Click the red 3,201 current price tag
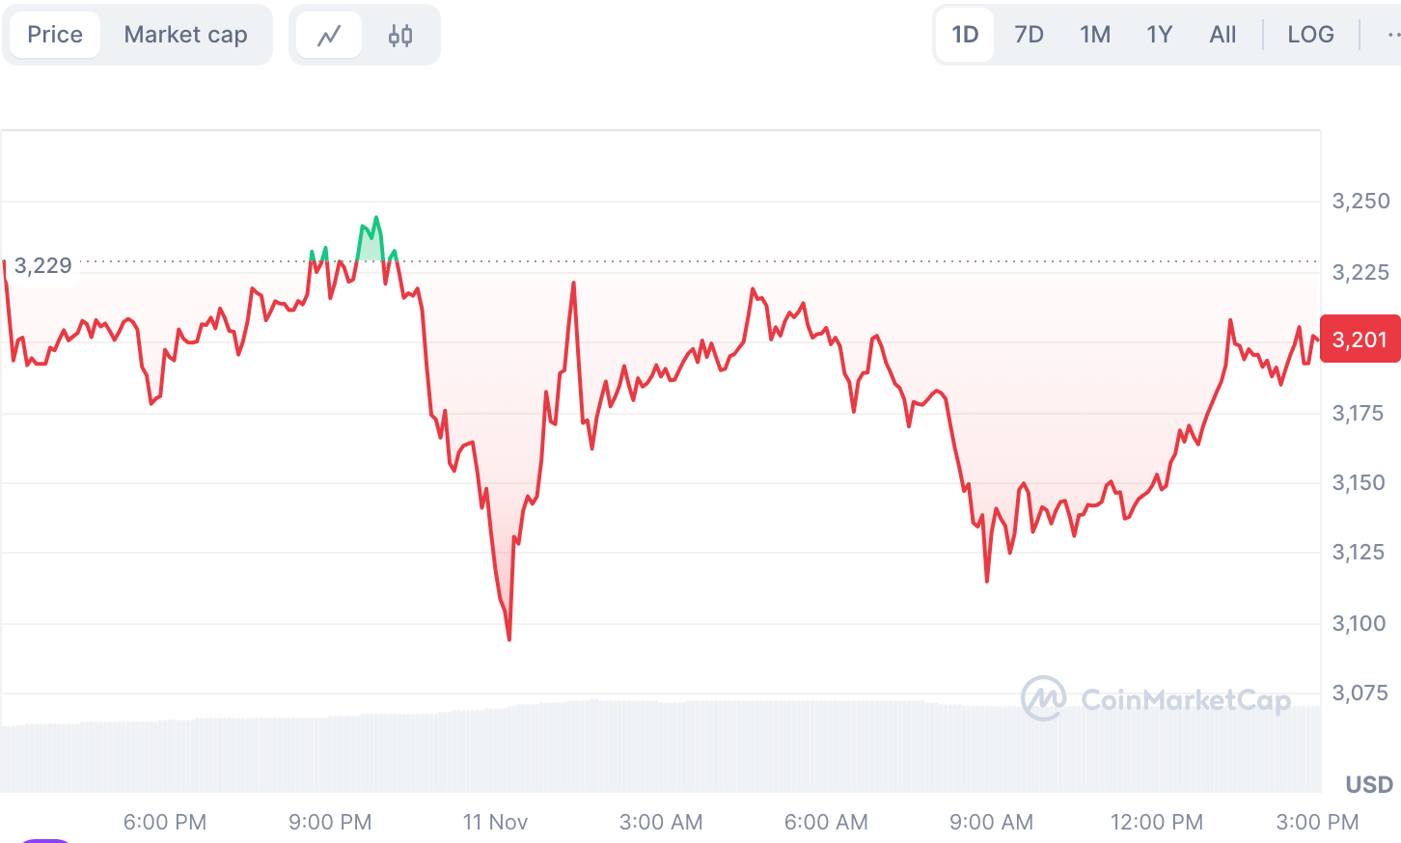Screen dimensions: 1401x843 (1360, 340)
